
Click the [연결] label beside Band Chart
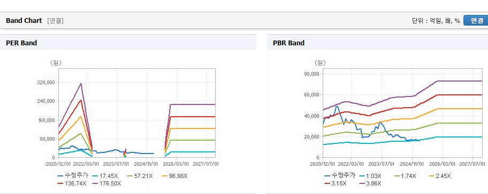coord(56,21)
